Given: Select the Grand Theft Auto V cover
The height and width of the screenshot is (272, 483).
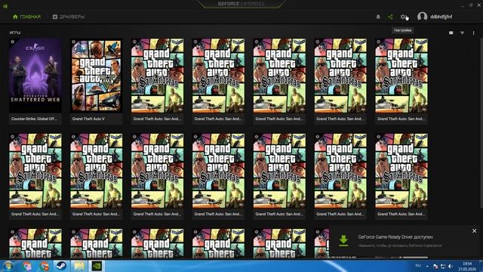Looking at the screenshot, I should (96, 76).
